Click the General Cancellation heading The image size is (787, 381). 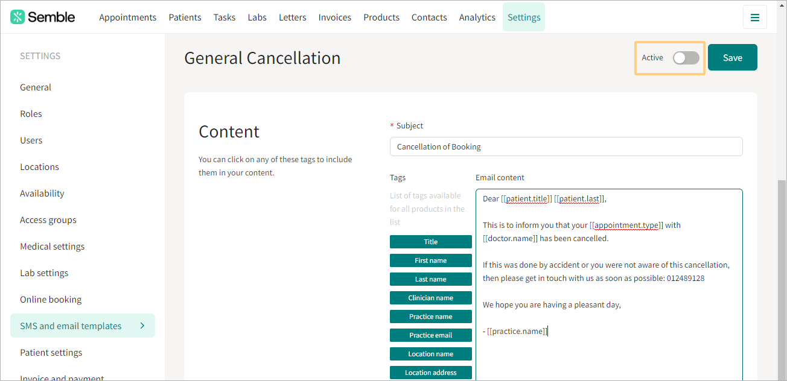(x=263, y=58)
